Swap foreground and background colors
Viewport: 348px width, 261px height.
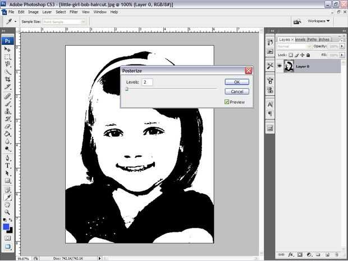point(11,219)
